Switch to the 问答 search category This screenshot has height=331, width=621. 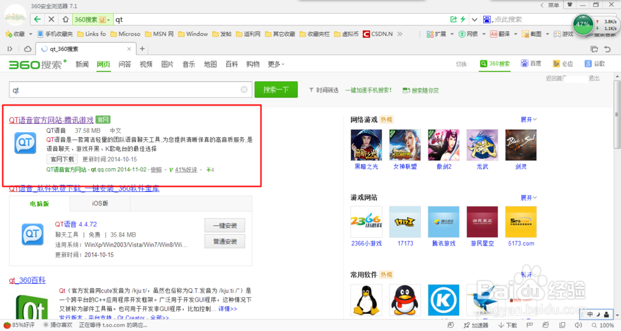coord(125,64)
